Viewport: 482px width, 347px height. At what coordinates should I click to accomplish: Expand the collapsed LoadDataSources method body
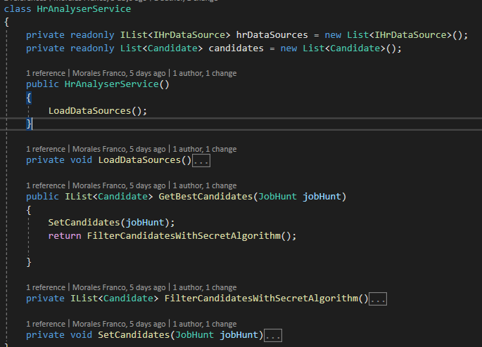tap(201, 160)
